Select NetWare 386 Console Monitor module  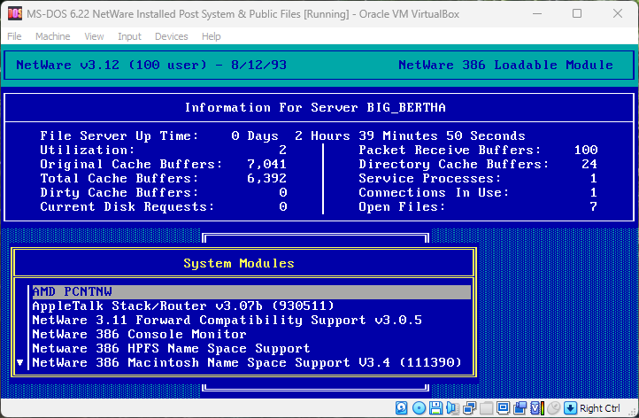[x=139, y=334]
